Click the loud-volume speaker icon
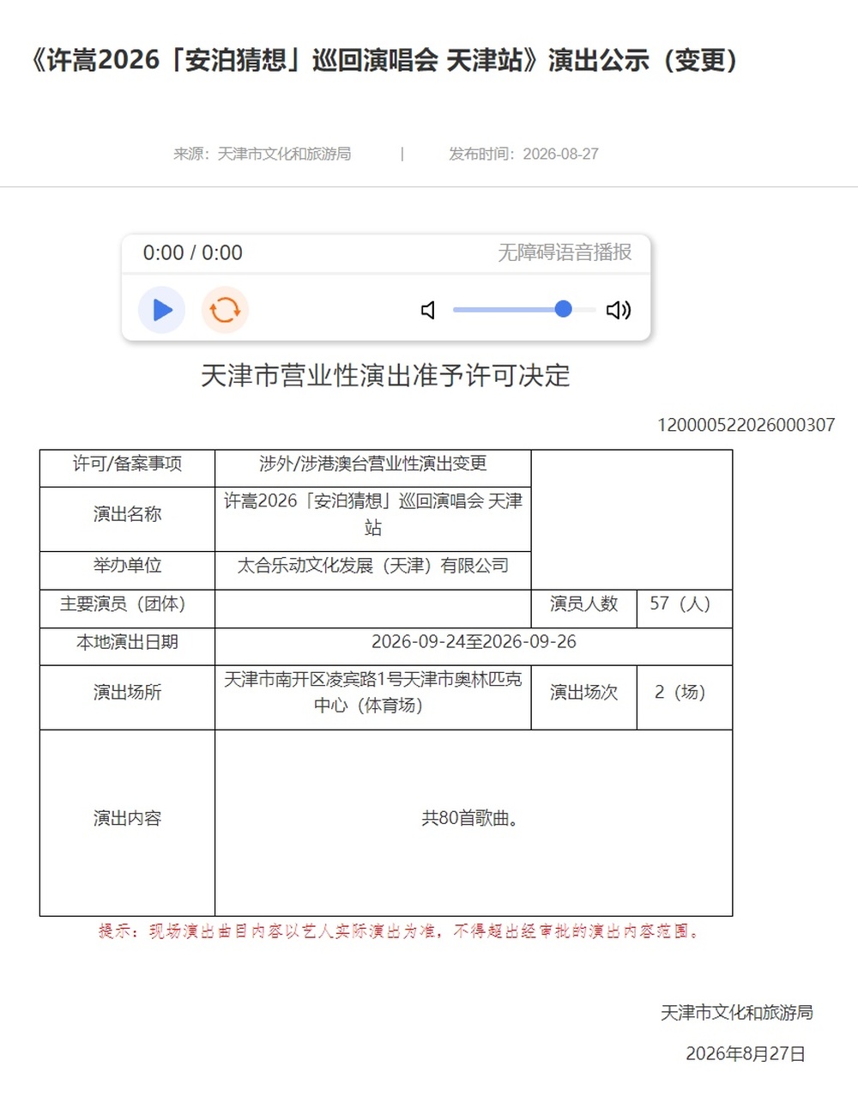This screenshot has width=858, height=1097. coord(619,310)
